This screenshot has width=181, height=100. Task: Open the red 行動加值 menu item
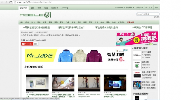(x=130, y=22)
